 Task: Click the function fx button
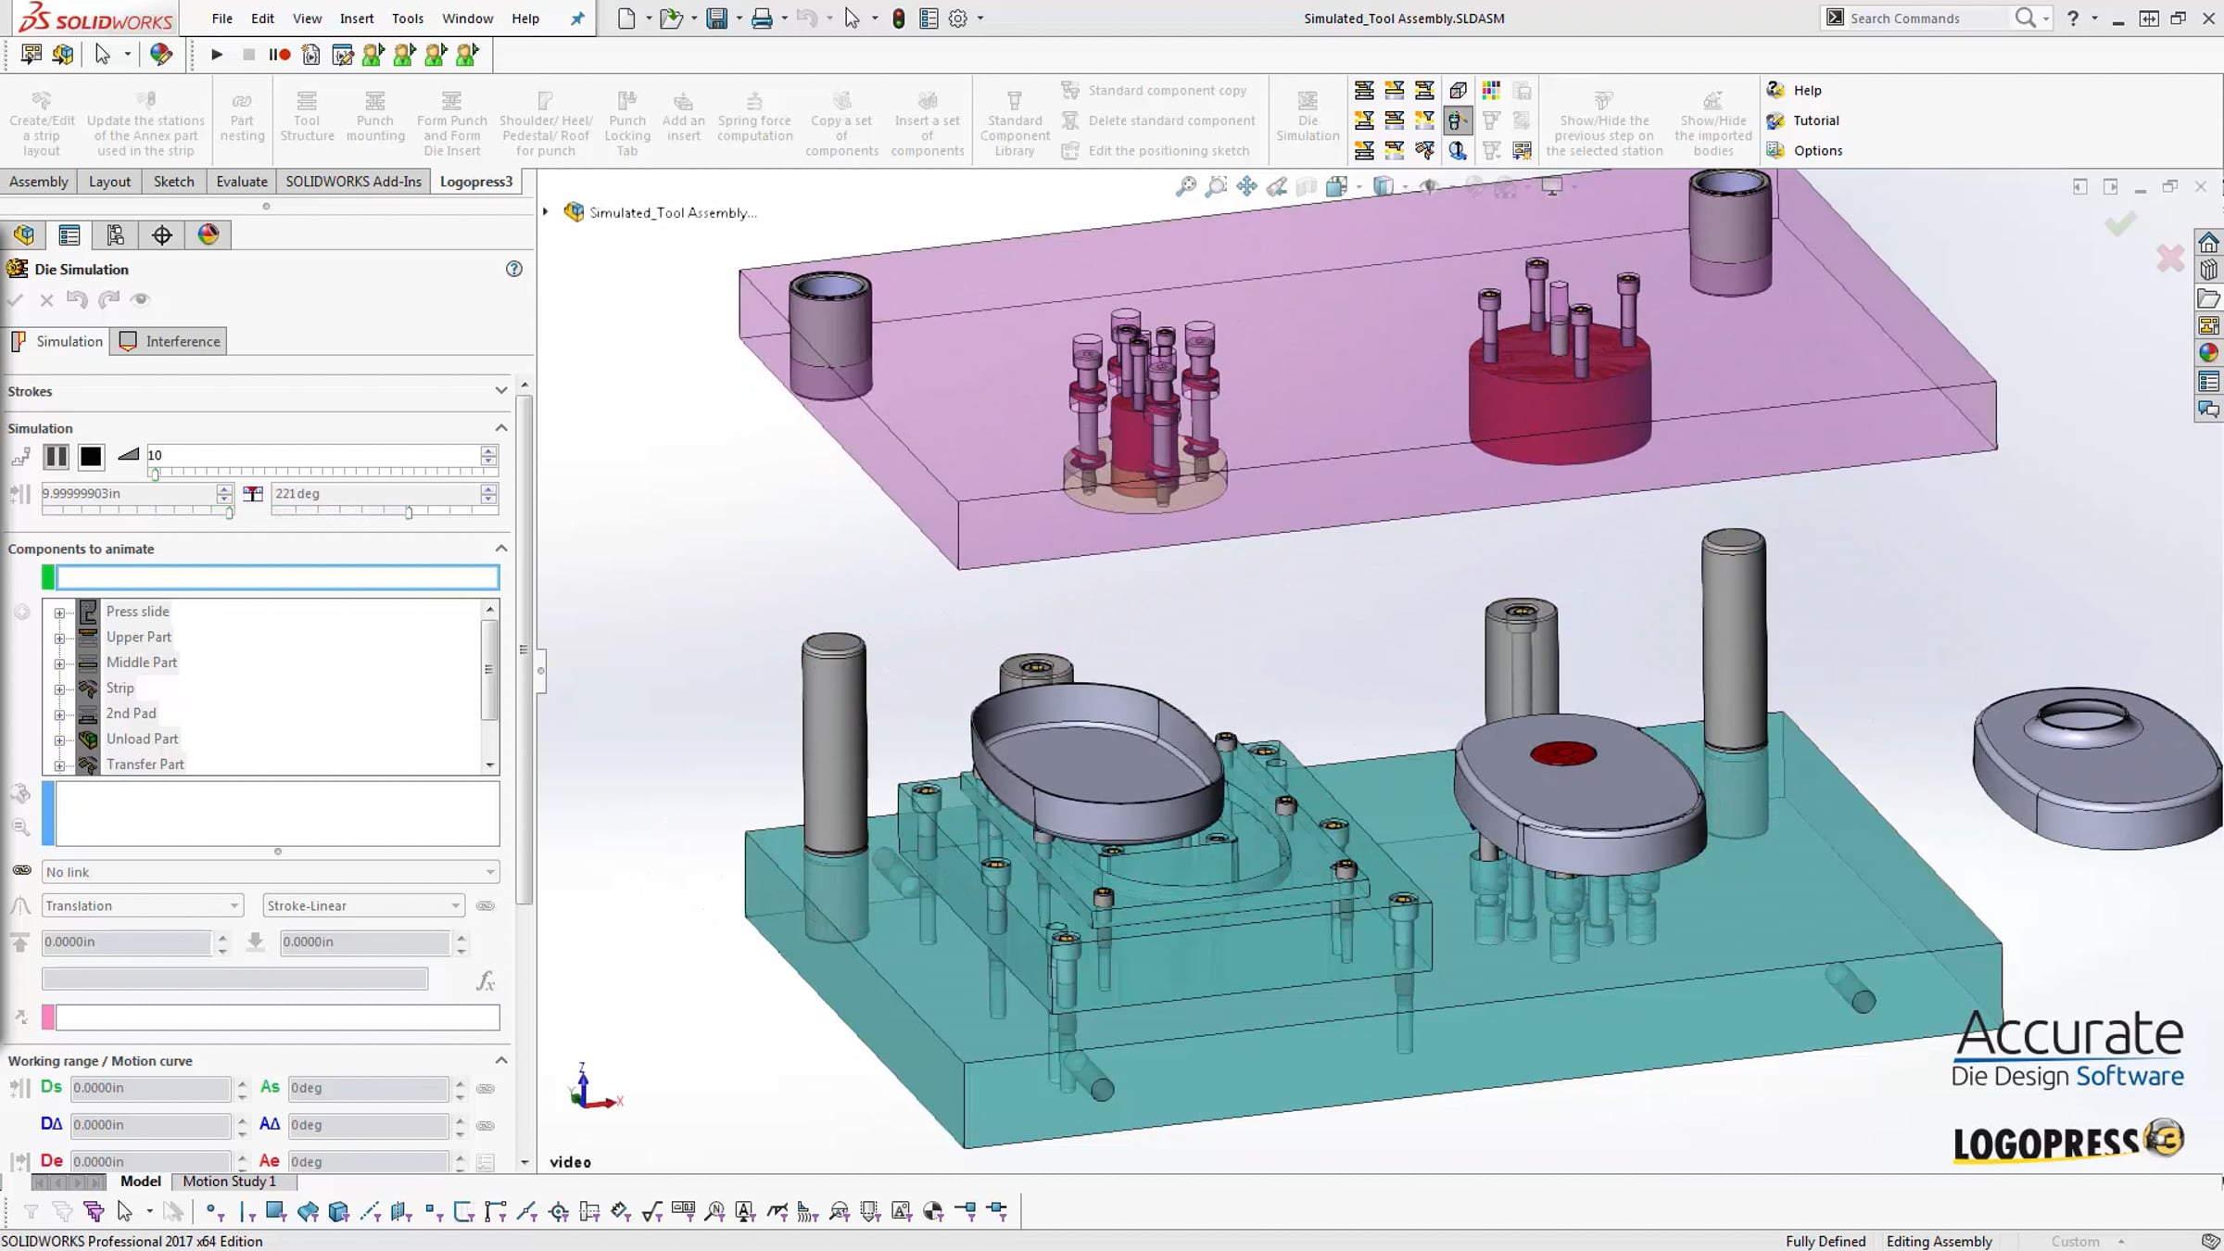click(x=486, y=980)
